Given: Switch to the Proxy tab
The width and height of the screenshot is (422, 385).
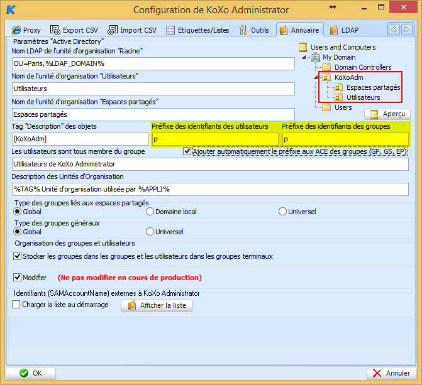Looking at the screenshot, I should coord(26,30).
